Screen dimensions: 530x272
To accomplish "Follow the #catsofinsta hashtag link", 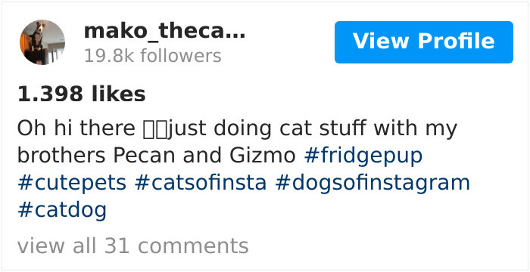I will [201, 183].
